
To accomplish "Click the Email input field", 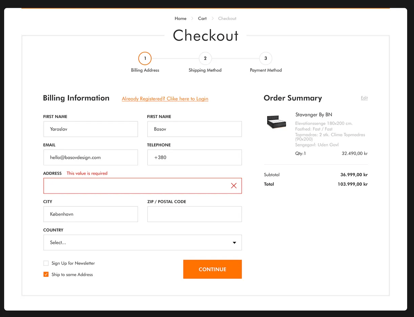I will coord(91,157).
